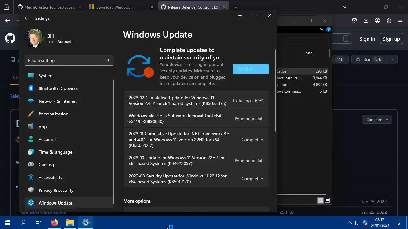Open the notification center icon

397,223
